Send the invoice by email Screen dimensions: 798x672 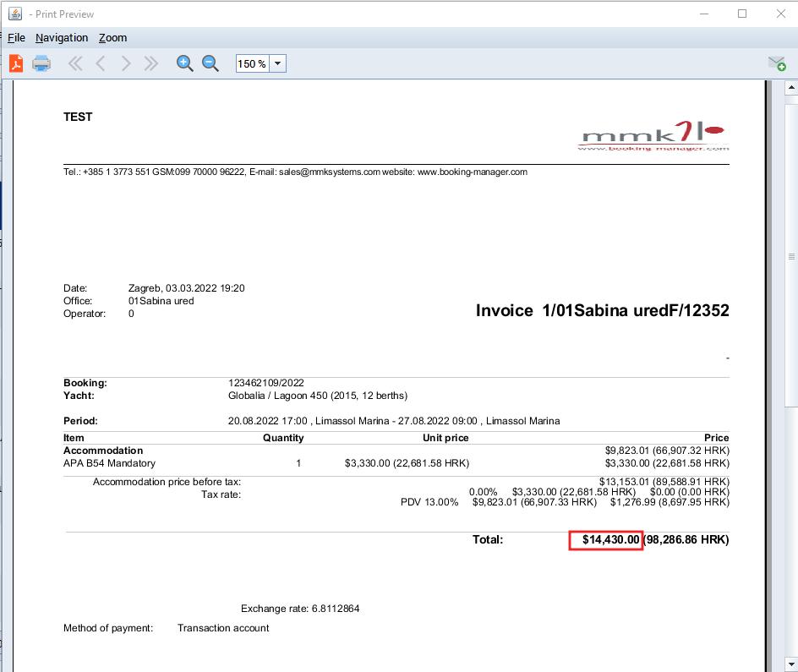pyautogui.click(x=776, y=63)
